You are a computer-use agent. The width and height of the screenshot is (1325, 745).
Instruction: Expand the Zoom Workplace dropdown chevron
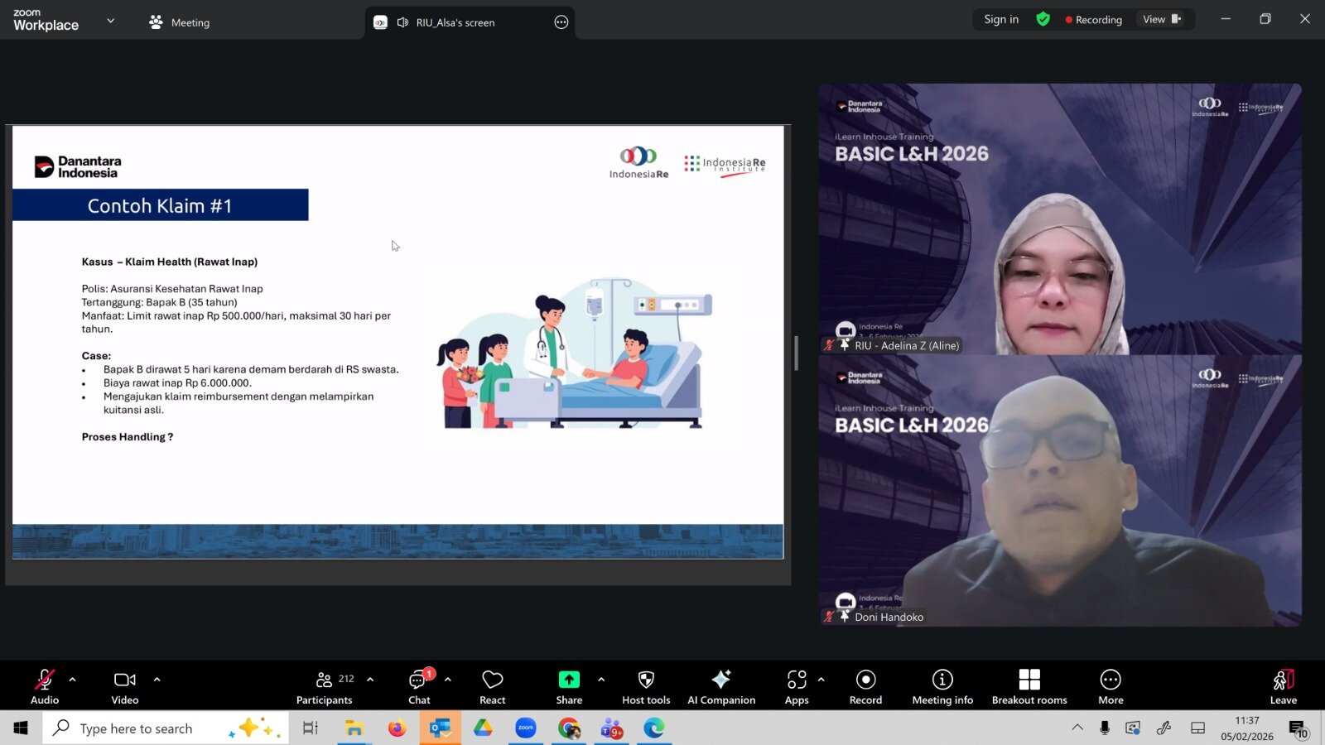click(x=111, y=21)
